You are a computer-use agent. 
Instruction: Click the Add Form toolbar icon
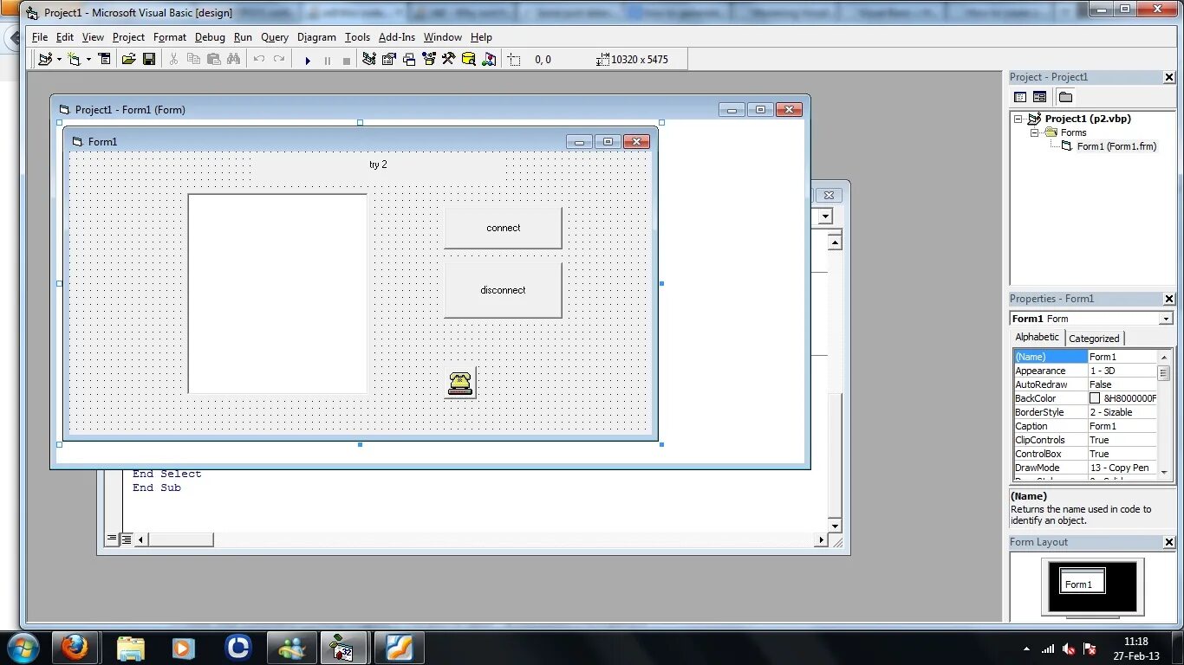[75, 59]
